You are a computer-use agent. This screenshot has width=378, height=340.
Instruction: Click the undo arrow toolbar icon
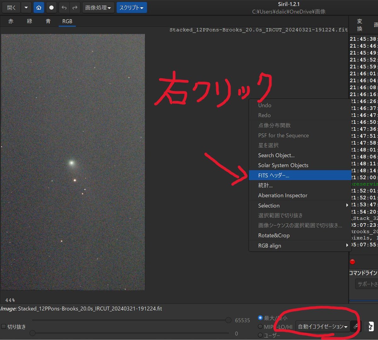pos(64,8)
